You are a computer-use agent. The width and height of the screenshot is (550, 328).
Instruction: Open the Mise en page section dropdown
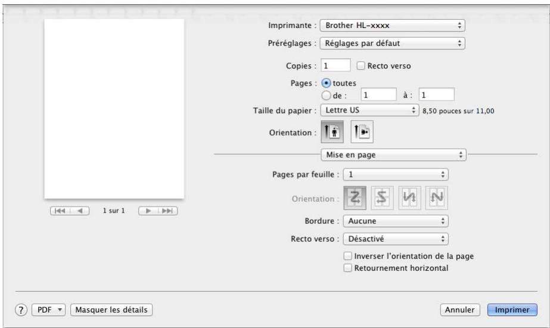pyautogui.click(x=393, y=155)
